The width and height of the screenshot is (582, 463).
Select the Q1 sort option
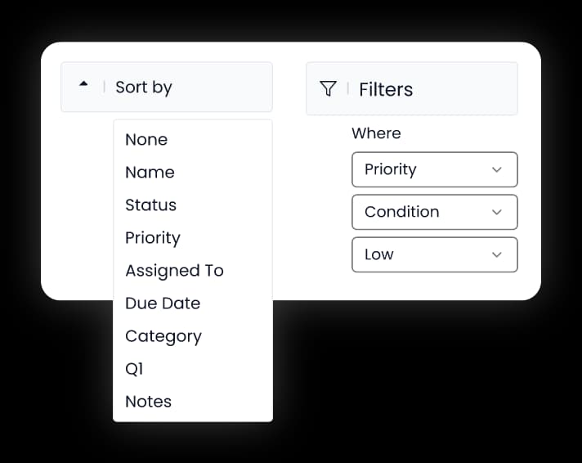pos(193,369)
